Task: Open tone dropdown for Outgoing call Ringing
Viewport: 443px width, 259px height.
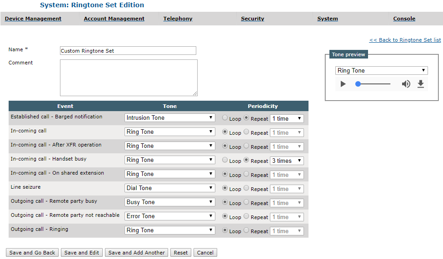Action: tap(170, 230)
